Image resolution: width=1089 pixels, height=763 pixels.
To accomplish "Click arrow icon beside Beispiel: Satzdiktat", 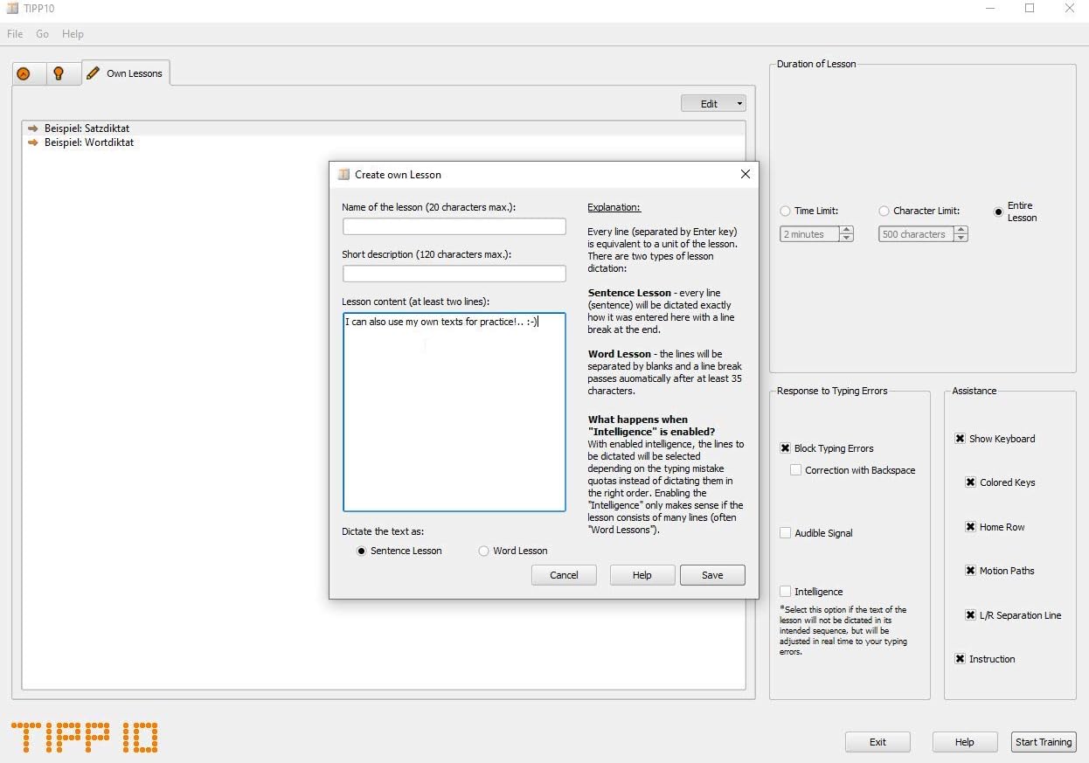I will click(33, 128).
